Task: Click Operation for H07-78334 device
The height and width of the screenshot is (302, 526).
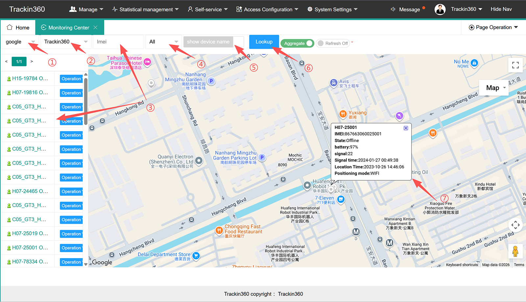Action: tap(71, 262)
